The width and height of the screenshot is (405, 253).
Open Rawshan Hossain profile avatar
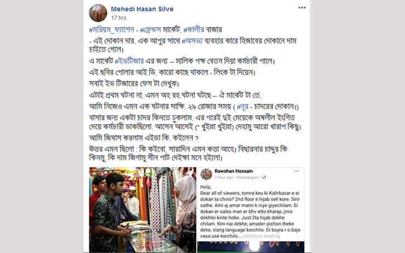(206, 174)
